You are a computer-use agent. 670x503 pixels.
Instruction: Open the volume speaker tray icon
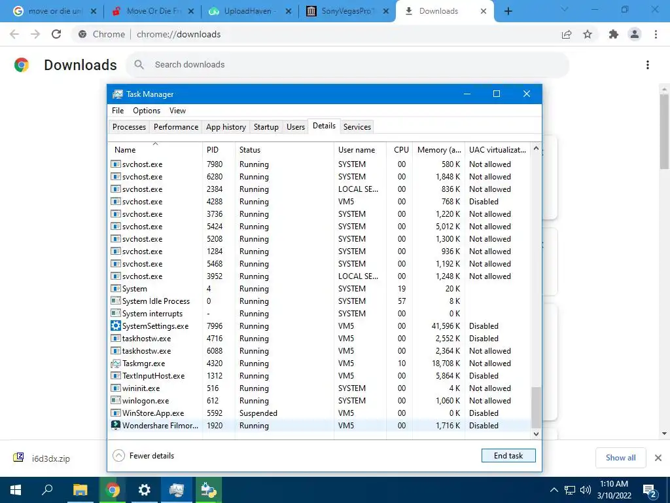pos(586,490)
